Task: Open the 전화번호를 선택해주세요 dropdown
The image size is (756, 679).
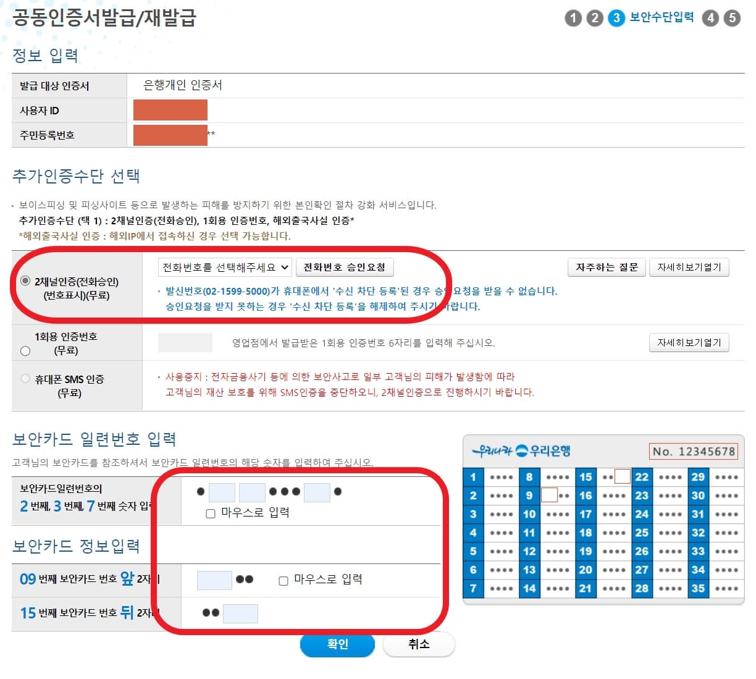Action: coord(224,268)
